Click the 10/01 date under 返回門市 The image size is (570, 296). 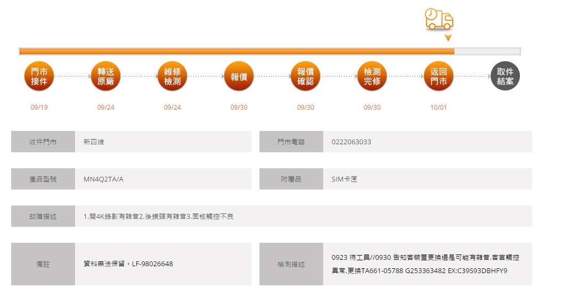[438, 107]
